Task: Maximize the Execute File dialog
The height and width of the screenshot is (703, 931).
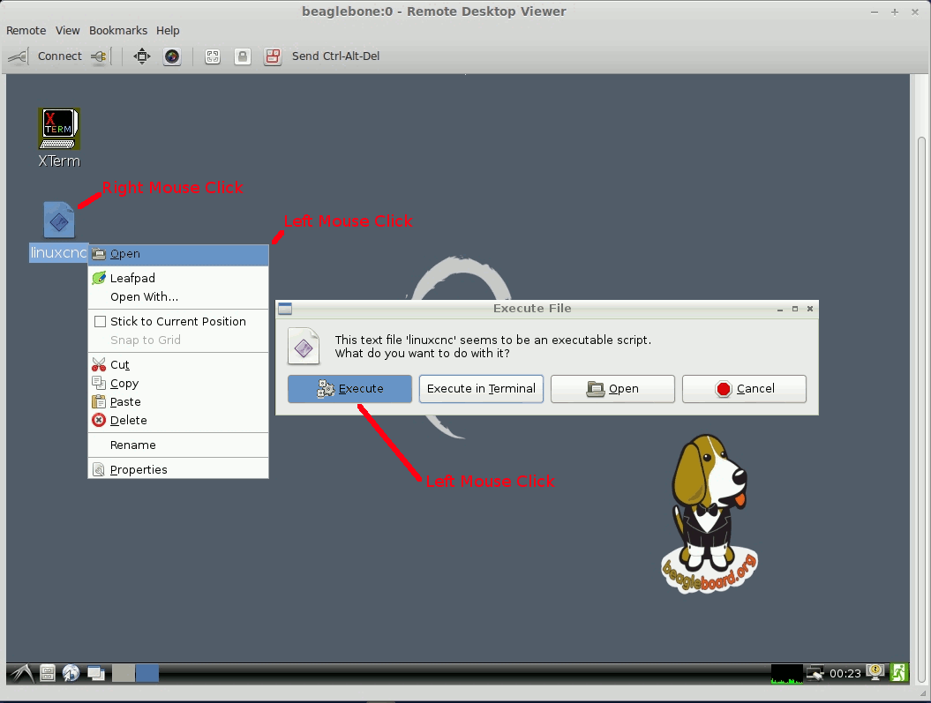Action: [795, 309]
